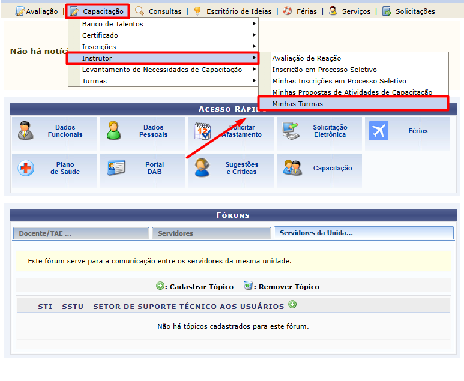Screen dimensions: 464x381
Task: Click the Escritório de Ideias lightbulb icon
Action: (197, 11)
